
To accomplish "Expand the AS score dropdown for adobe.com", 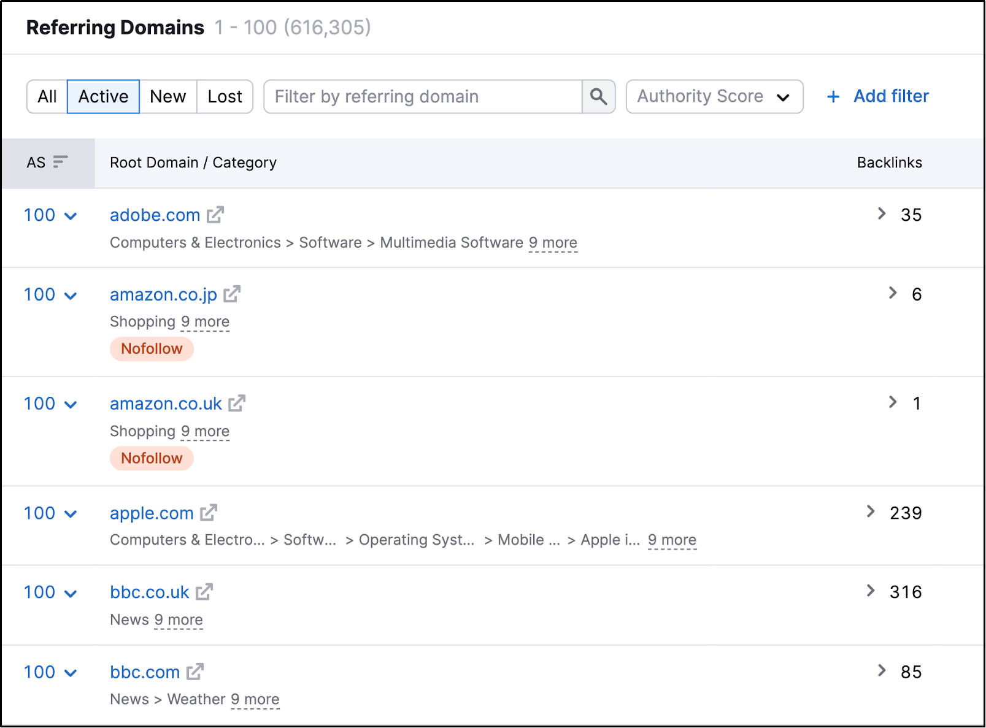I will click(70, 215).
